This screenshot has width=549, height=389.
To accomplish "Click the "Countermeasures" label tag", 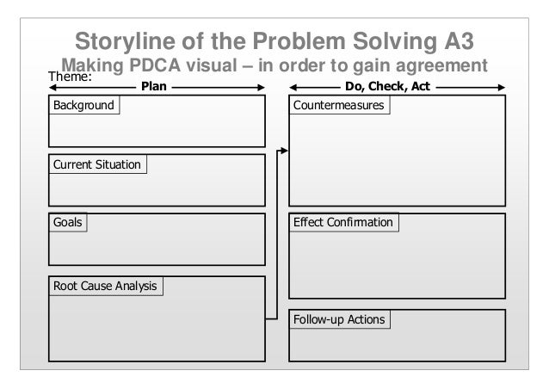I will [x=338, y=106].
